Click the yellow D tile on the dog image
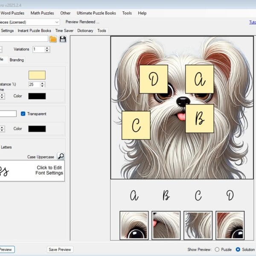 (153, 79)
